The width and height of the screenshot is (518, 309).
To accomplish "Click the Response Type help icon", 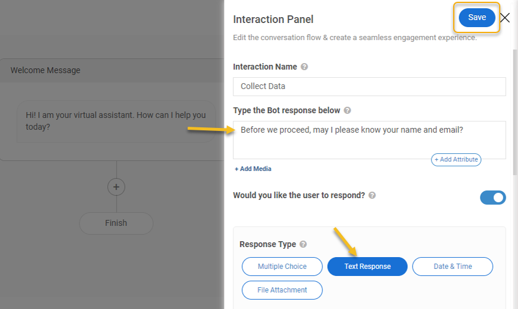I will [303, 244].
